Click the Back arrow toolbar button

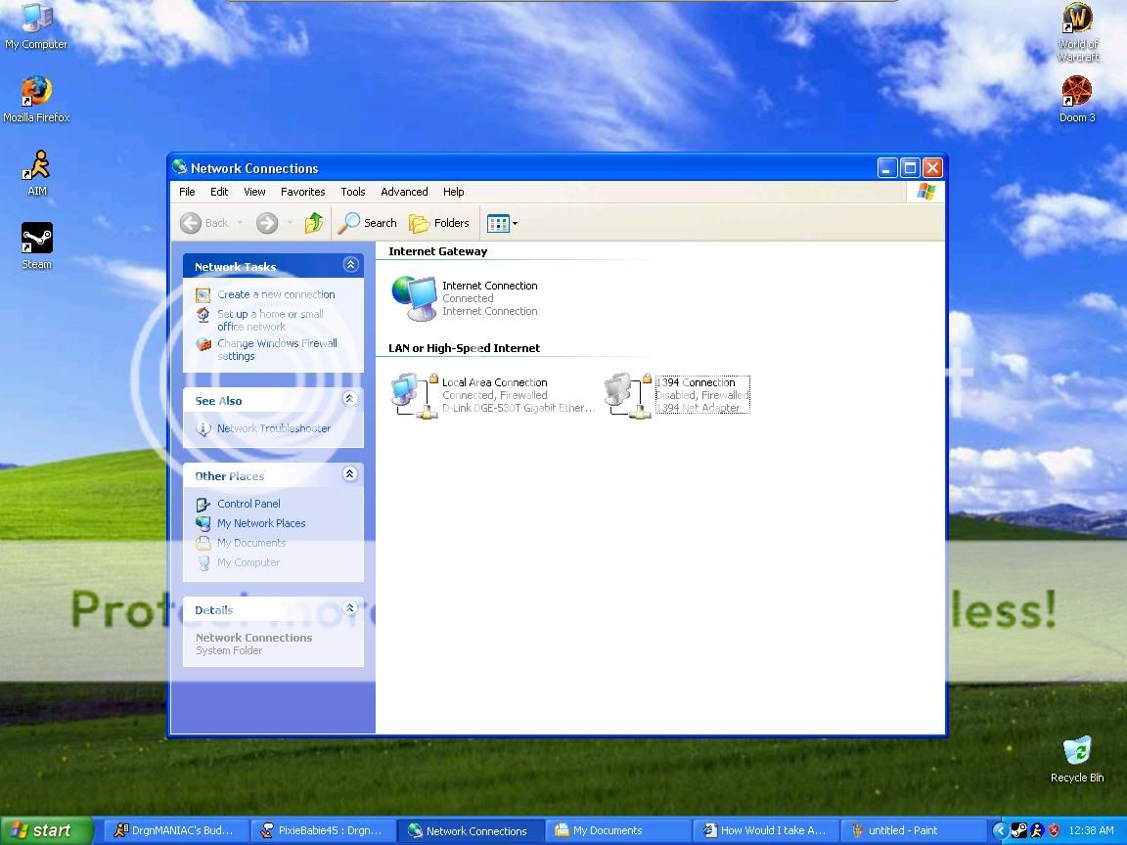[204, 223]
